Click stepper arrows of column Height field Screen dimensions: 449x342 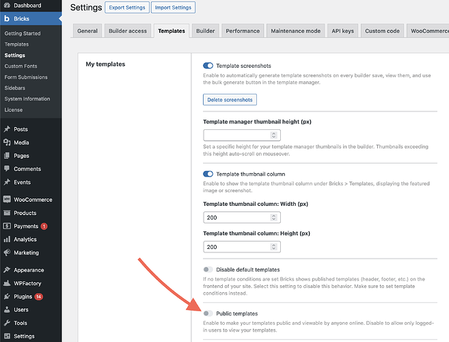click(274, 247)
